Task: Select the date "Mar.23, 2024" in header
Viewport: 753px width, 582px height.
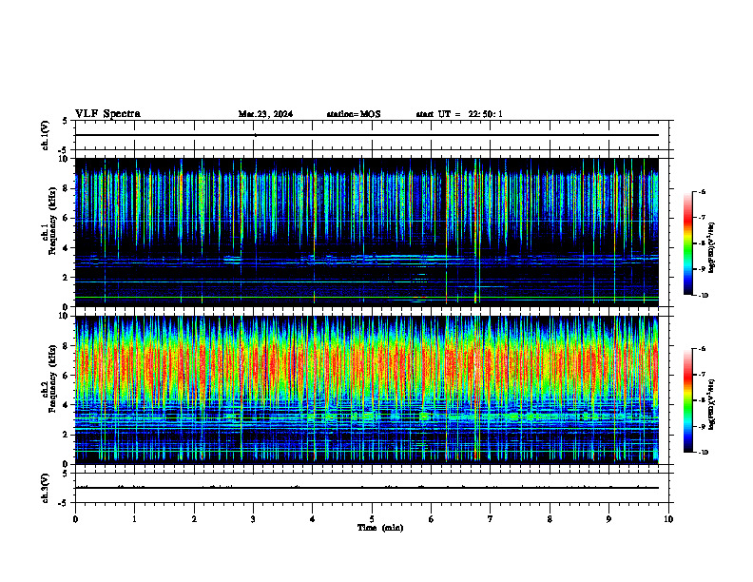Action: pyautogui.click(x=265, y=114)
